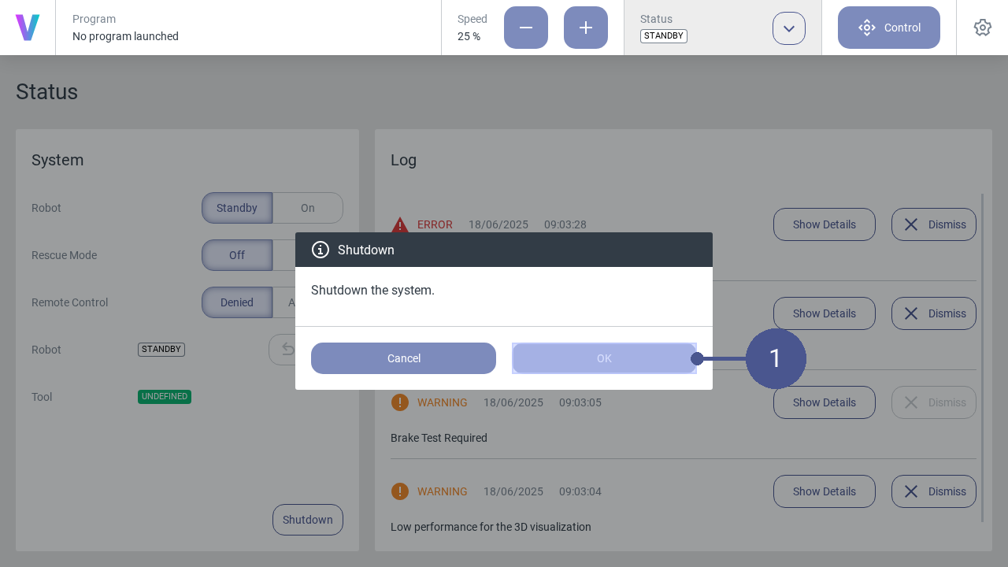Confirm shutdown with the OK button
Screen dimensions: 1008x567
point(604,358)
